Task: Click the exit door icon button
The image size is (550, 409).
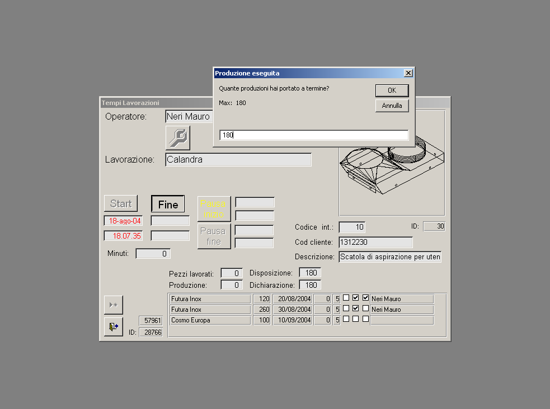Action: click(114, 327)
